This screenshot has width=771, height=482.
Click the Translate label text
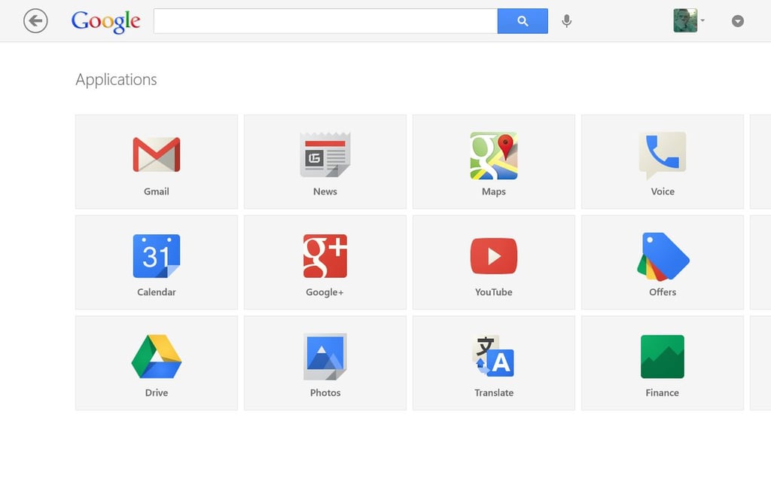[x=494, y=393]
